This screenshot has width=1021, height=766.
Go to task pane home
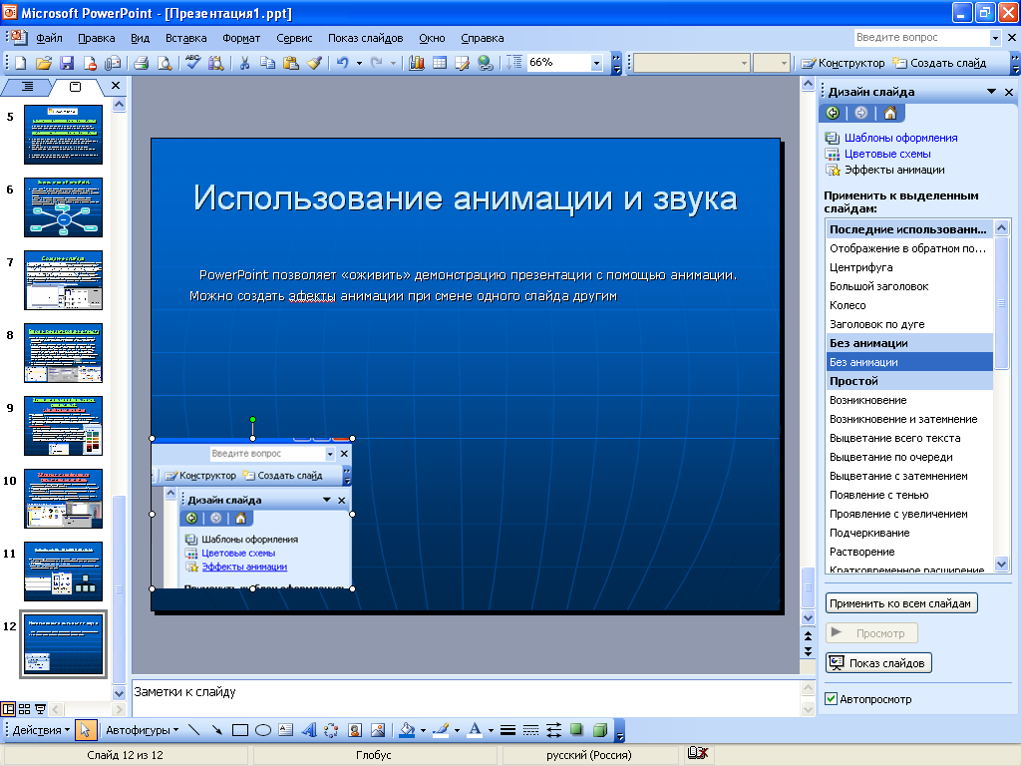coord(890,113)
